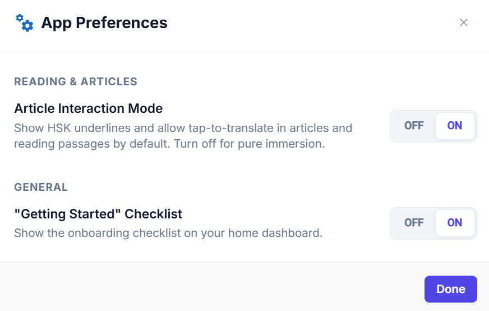This screenshot has width=489, height=311.
Task: Click the word "ARTICLES" in section heading
Action: point(109,82)
